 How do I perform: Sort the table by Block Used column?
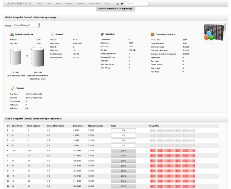(x=17, y=126)
